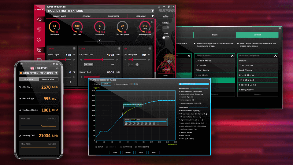Screen dimensions: 293x165
Task: Collapse the GPU Clock section on phone
Action: [x=20, y=87]
